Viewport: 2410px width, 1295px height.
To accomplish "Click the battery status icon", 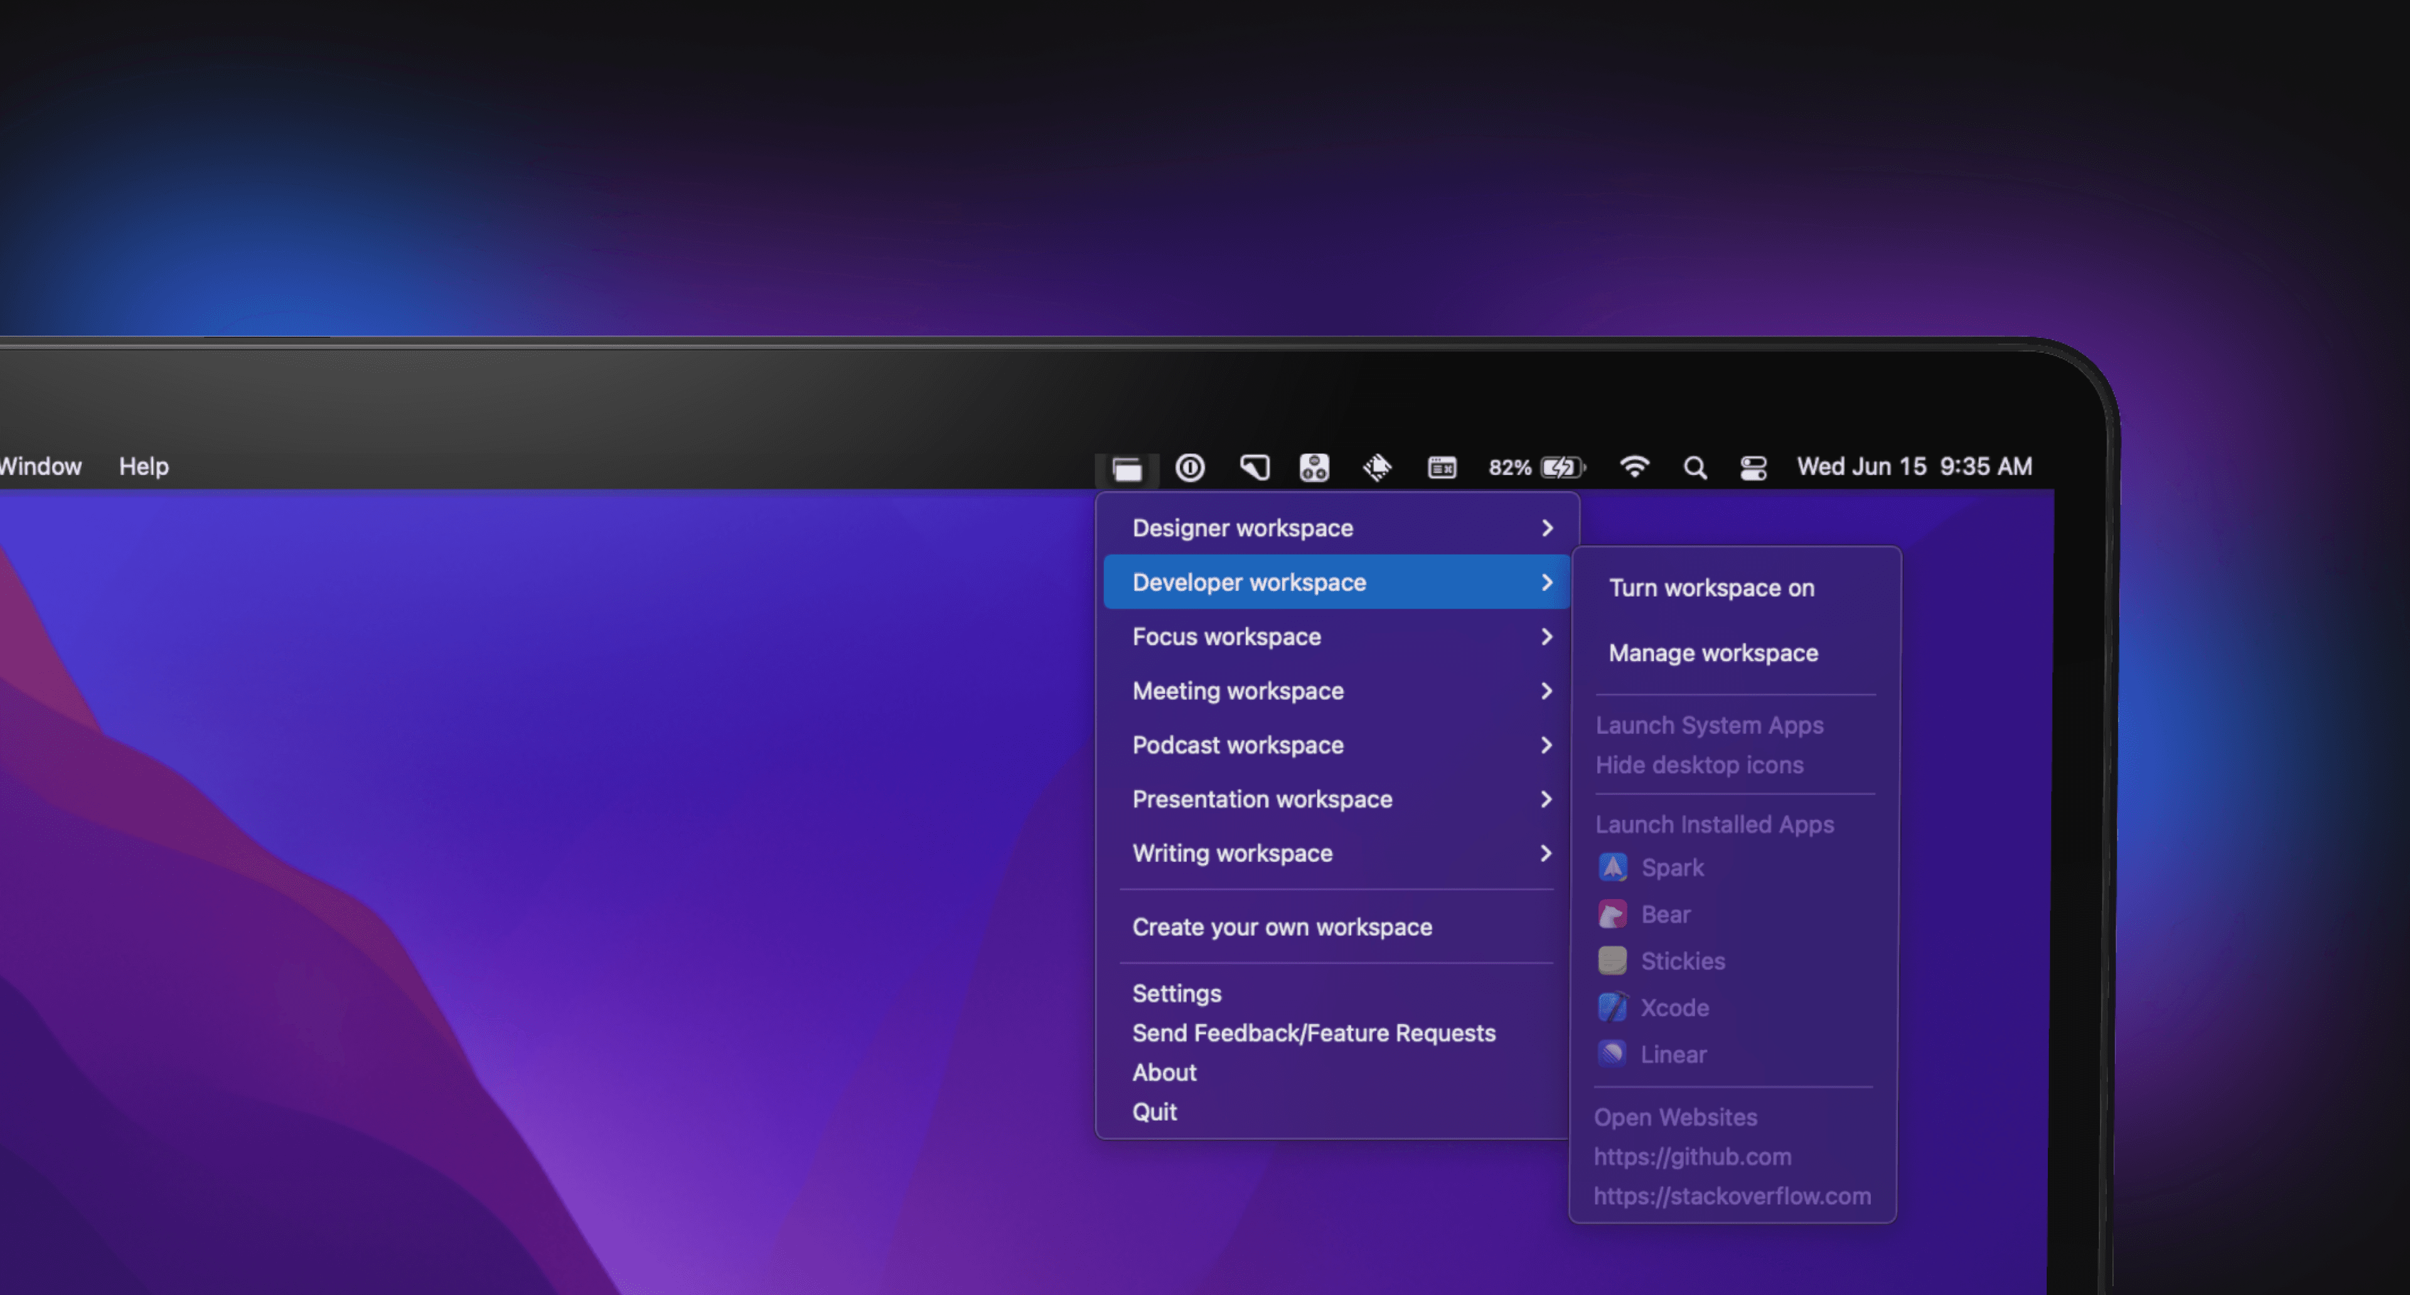I will pos(1561,467).
